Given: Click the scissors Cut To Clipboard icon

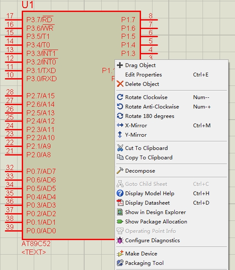Looking at the screenshot, I should coord(120,148).
